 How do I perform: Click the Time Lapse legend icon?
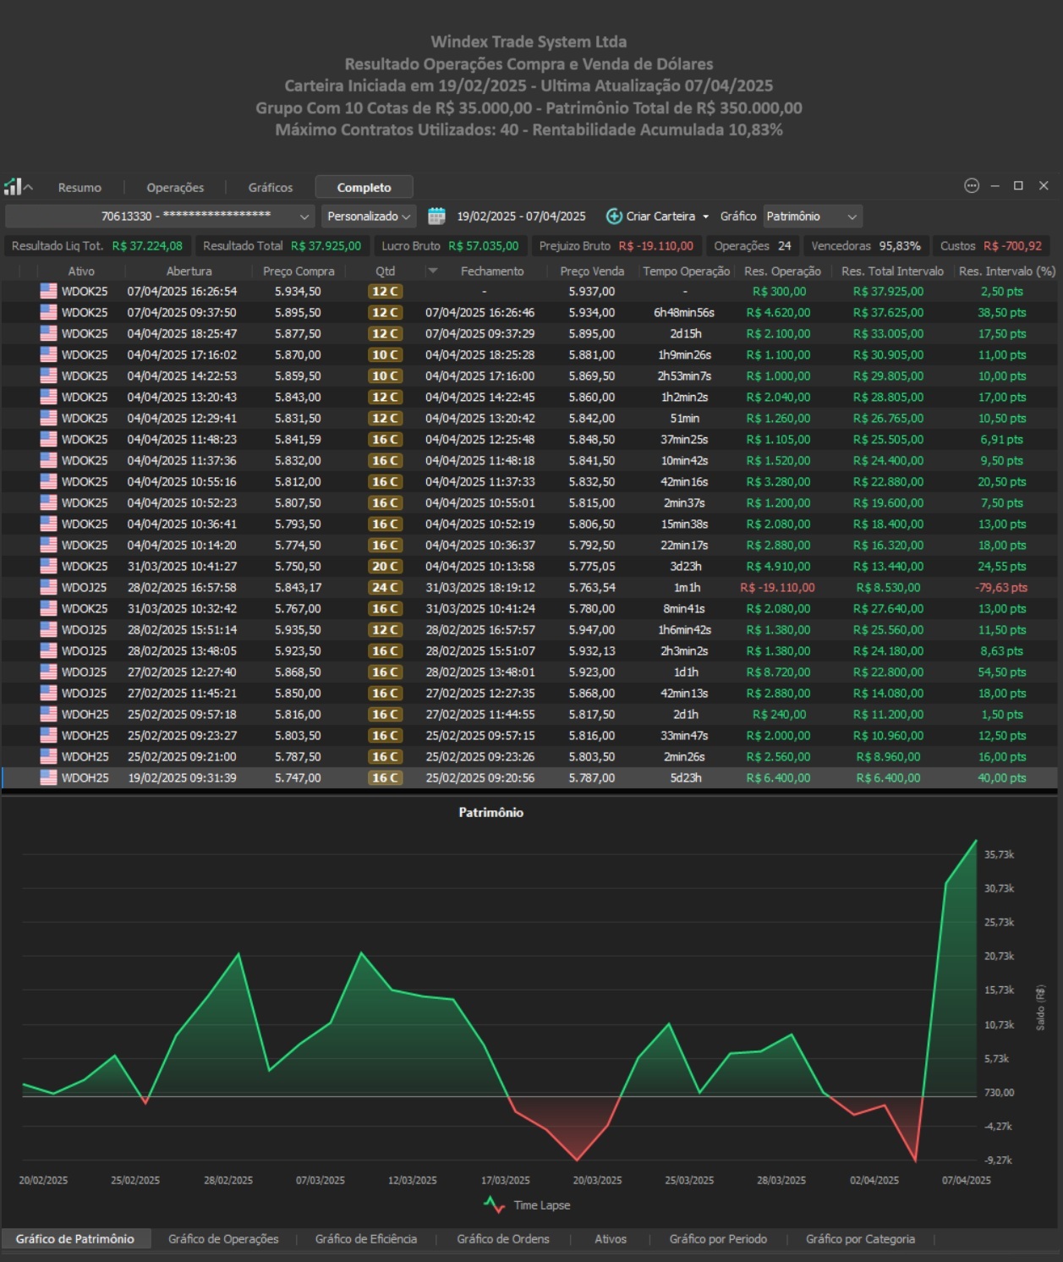(494, 1204)
